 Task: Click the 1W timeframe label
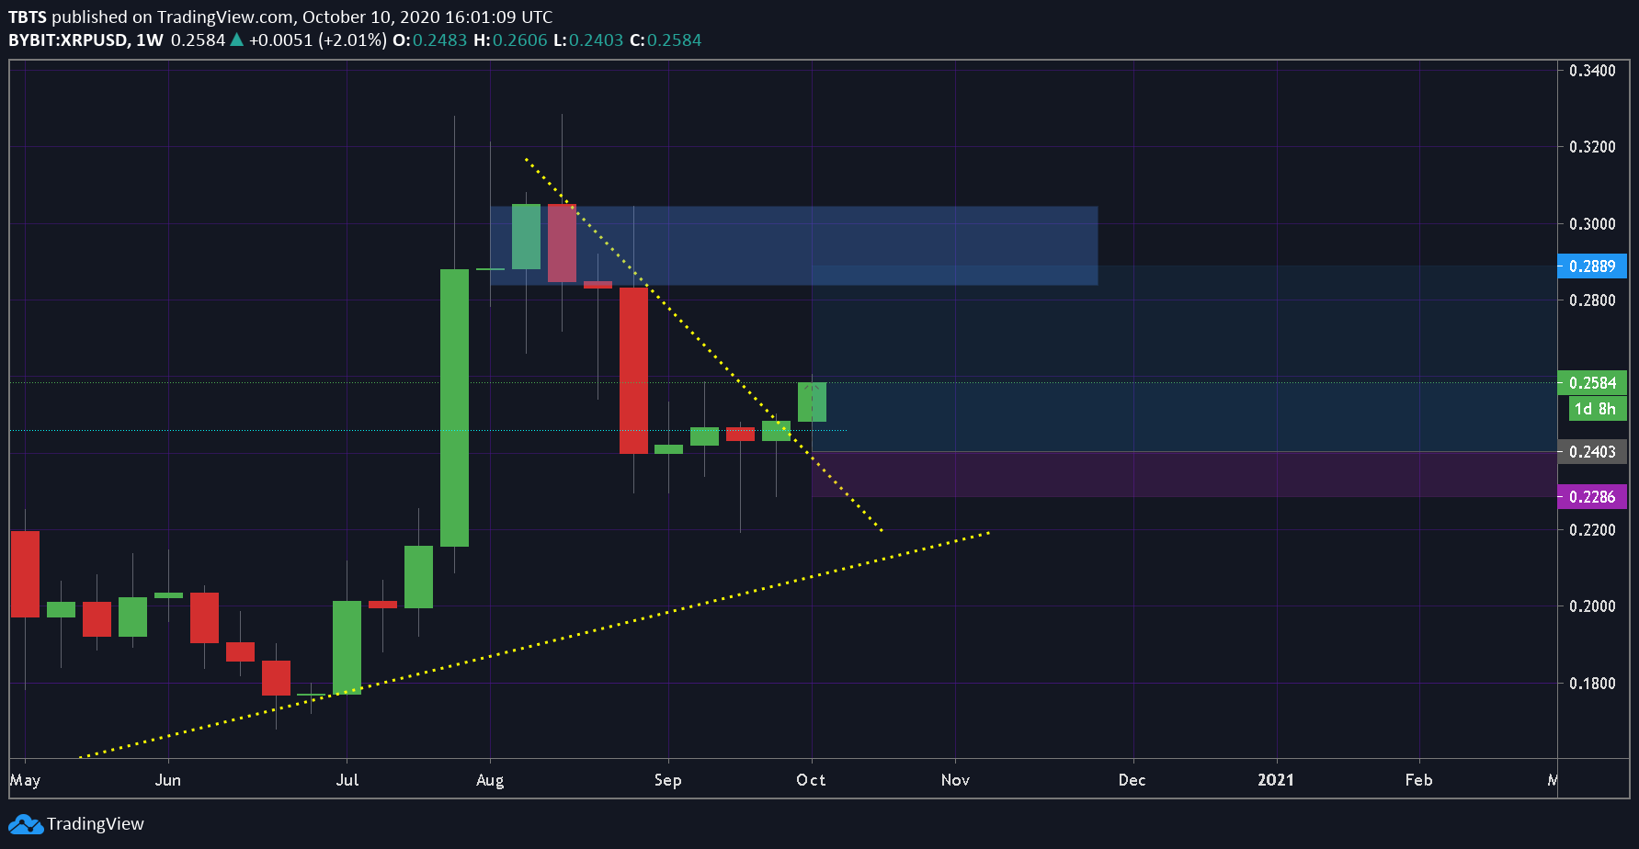[x=150, y=40]
